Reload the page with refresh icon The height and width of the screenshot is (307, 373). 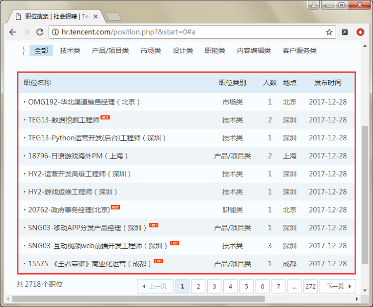pyautogui.click(x=40, y=32)
